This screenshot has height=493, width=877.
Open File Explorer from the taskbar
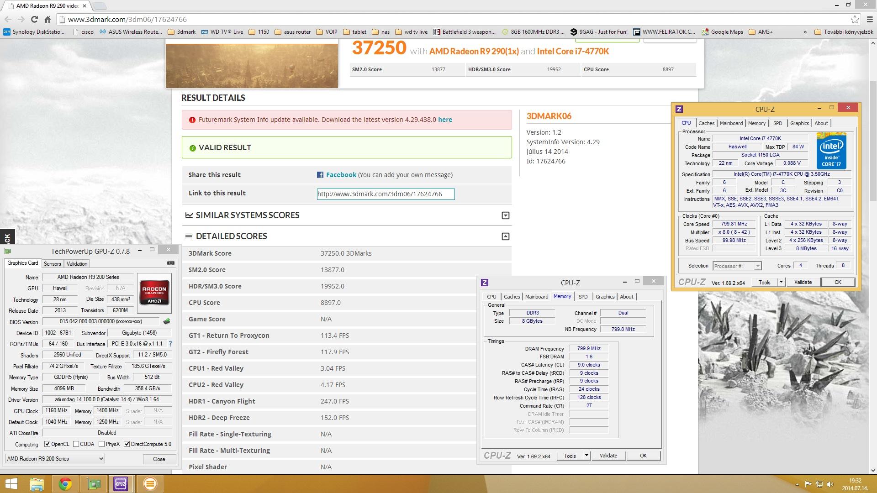point(37,484)
